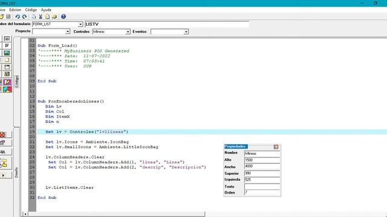387x217 pixels.
Task: Switch to the vertical Diseño tab
Action: (16, 172)
